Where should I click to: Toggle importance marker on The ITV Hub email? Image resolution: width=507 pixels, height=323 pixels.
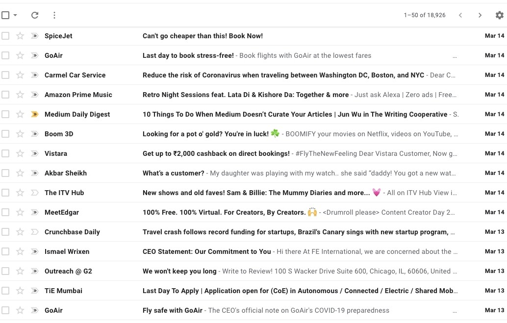tap(35, 193)
